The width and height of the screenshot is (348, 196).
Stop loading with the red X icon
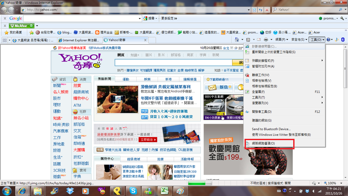(x=267, y=10)
